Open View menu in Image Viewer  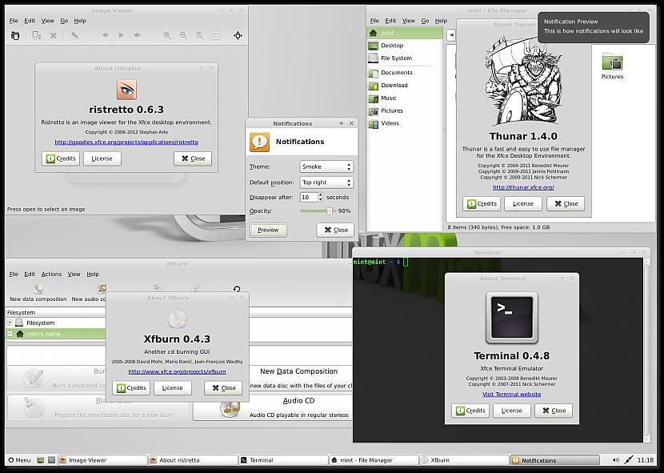pos(47,20)
